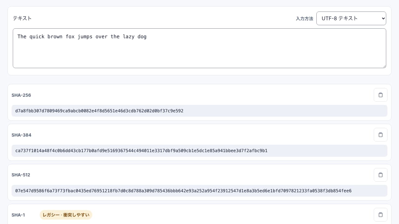Focus the text input containing the fox sentence
Screen dimensions: 399x224
coord(199,48)
